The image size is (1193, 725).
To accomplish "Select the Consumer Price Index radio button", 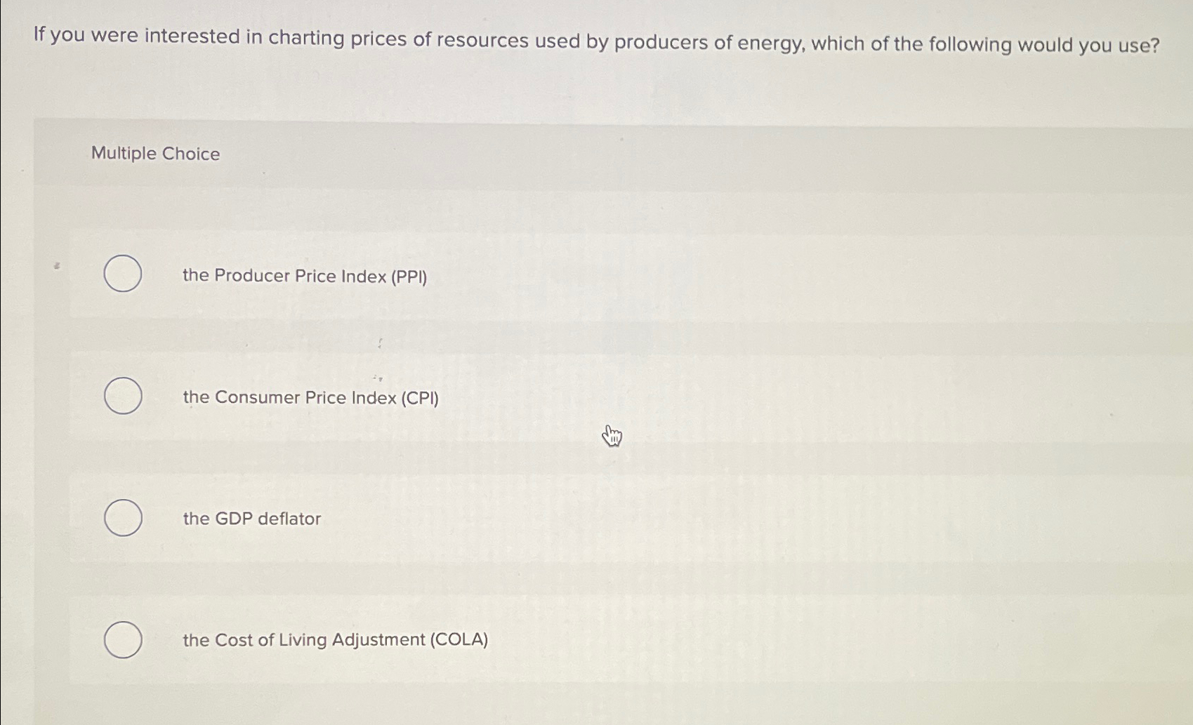I will [122, 397].
